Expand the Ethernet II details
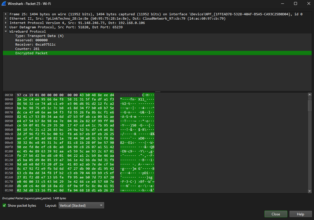 (x=6, y=18)
